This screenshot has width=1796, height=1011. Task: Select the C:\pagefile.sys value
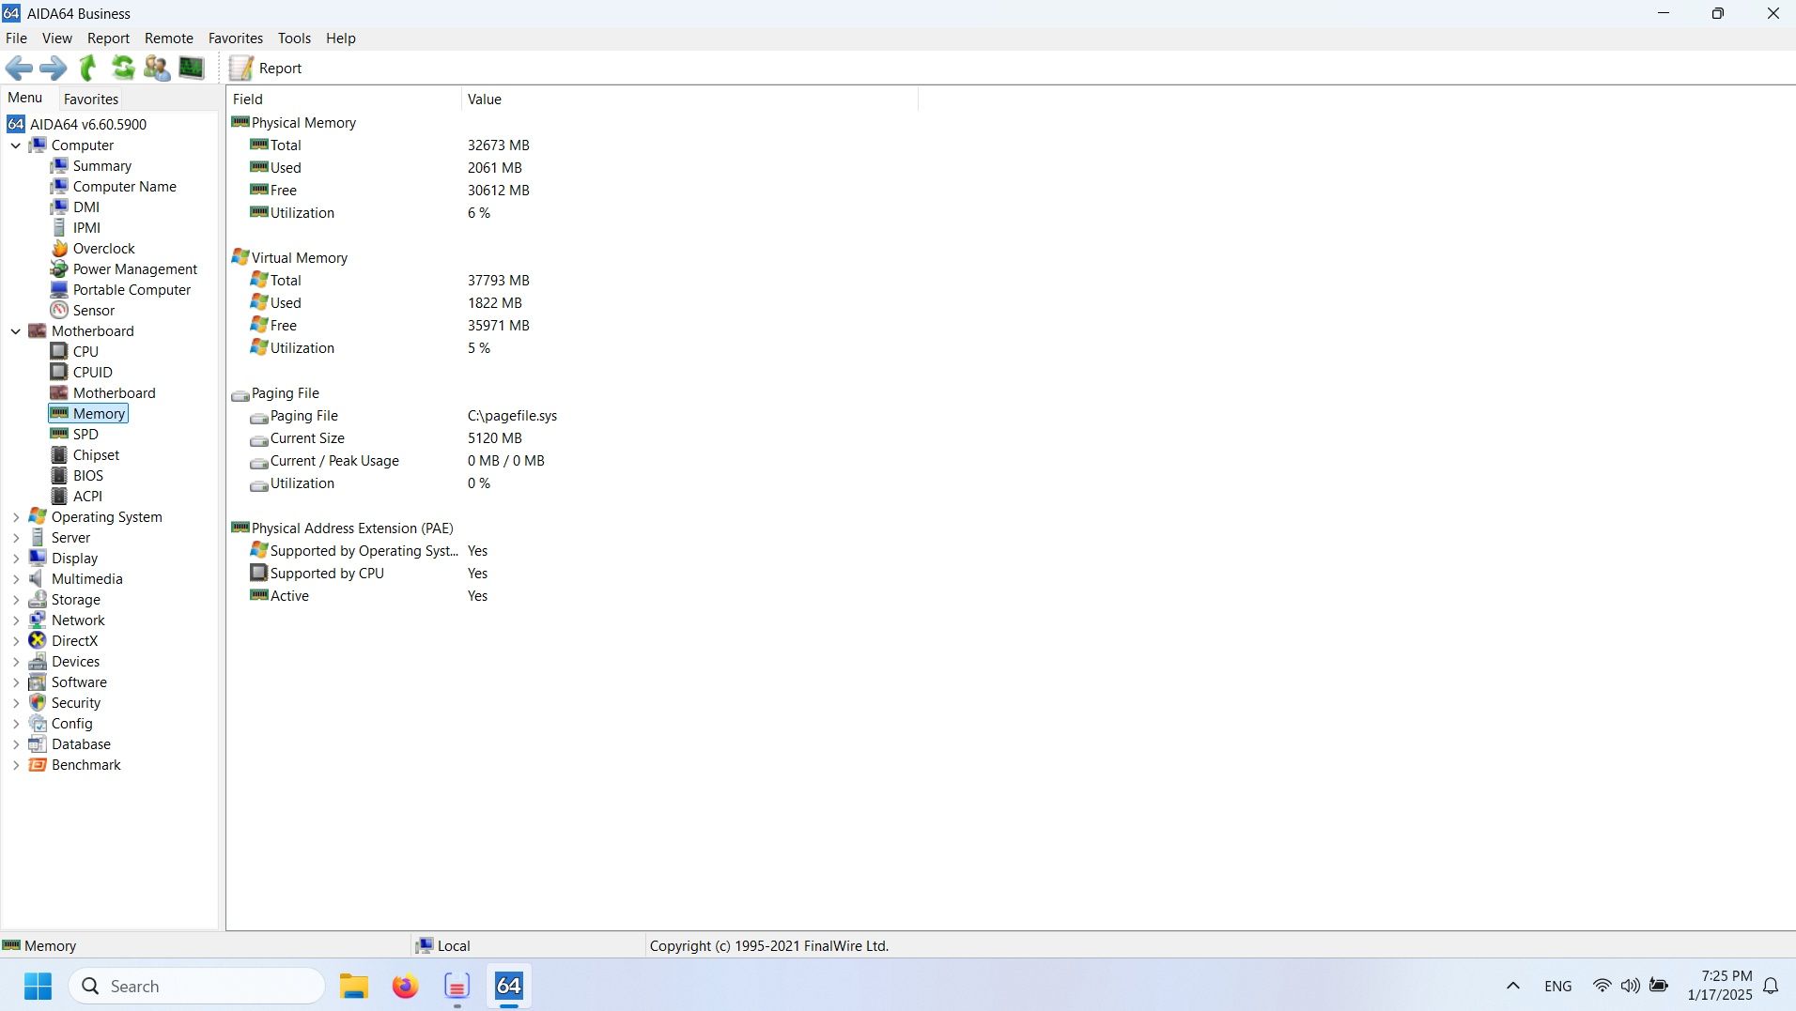click(x=512, y=416)
